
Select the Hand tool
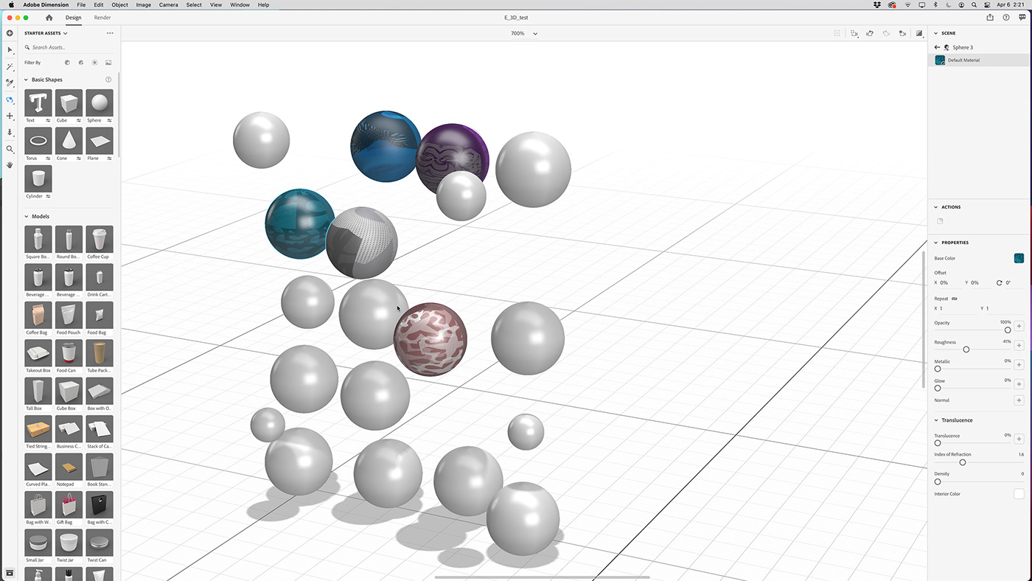pyautogui.click(x=10, y=165)
